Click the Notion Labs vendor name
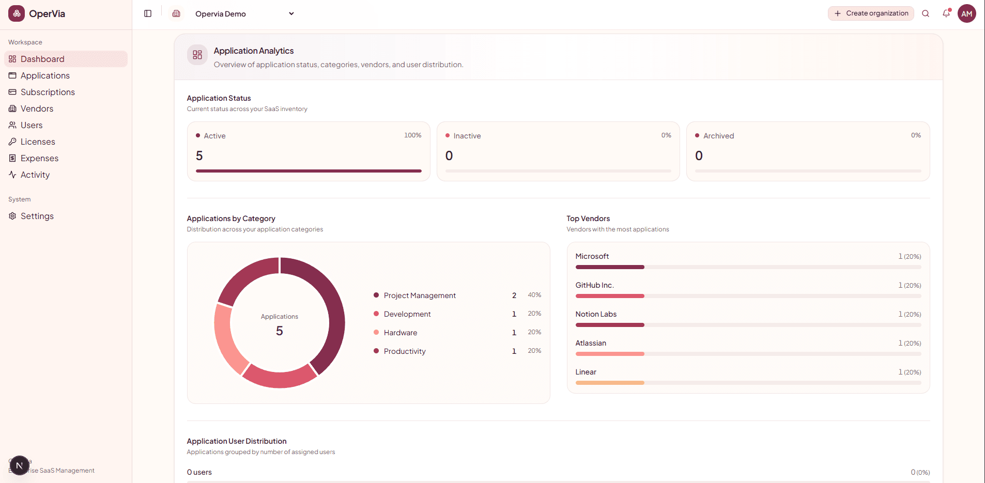 [596, 314]
